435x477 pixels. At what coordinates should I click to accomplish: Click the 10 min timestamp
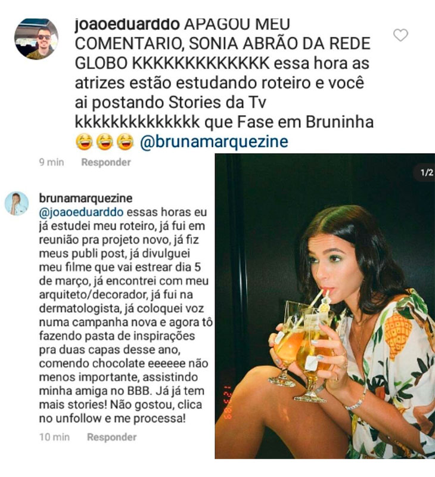54,437
